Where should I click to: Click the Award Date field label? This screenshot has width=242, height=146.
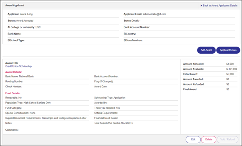[101, 87]
